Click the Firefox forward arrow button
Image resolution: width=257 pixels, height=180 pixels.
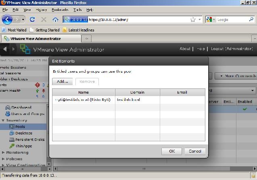click(x=17, y=20)
